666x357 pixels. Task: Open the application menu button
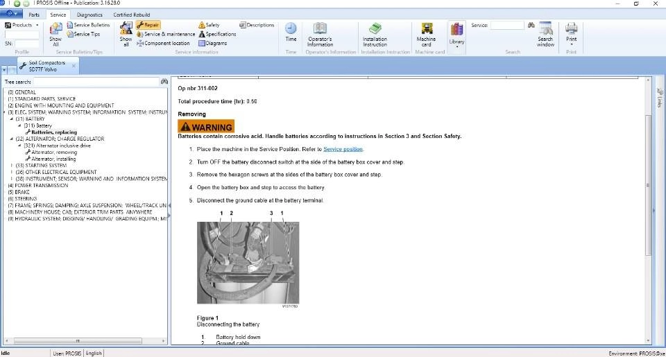(x=11, y=14)
